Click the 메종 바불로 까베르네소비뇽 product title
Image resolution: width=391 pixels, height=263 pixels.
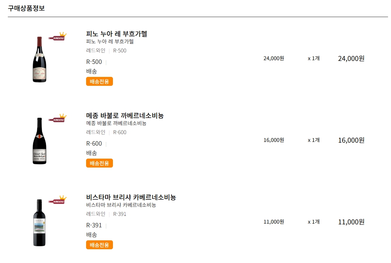pyautogui.click(x=125, y=116)
